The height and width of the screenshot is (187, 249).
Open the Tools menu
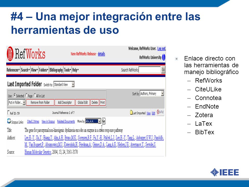pos(67,70)
